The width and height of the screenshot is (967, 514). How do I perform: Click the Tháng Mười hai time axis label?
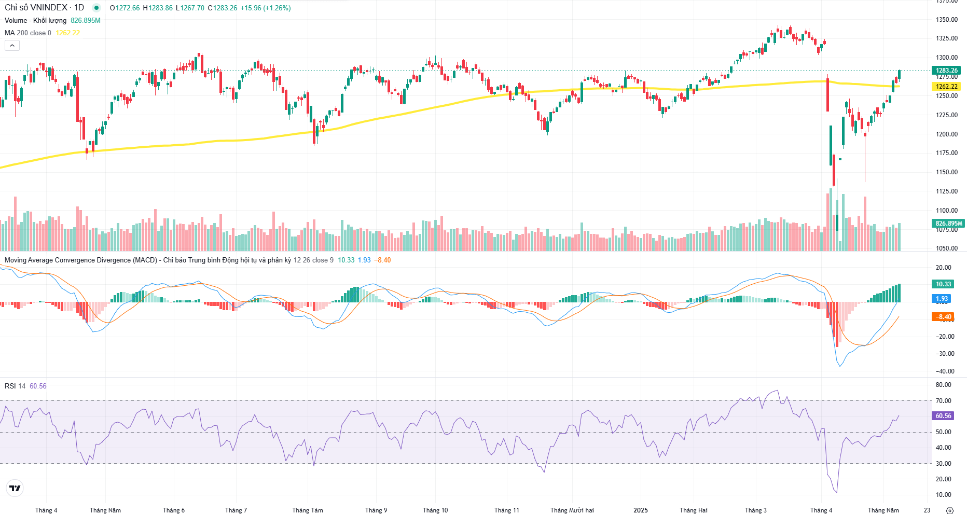[x=572, y=510]
